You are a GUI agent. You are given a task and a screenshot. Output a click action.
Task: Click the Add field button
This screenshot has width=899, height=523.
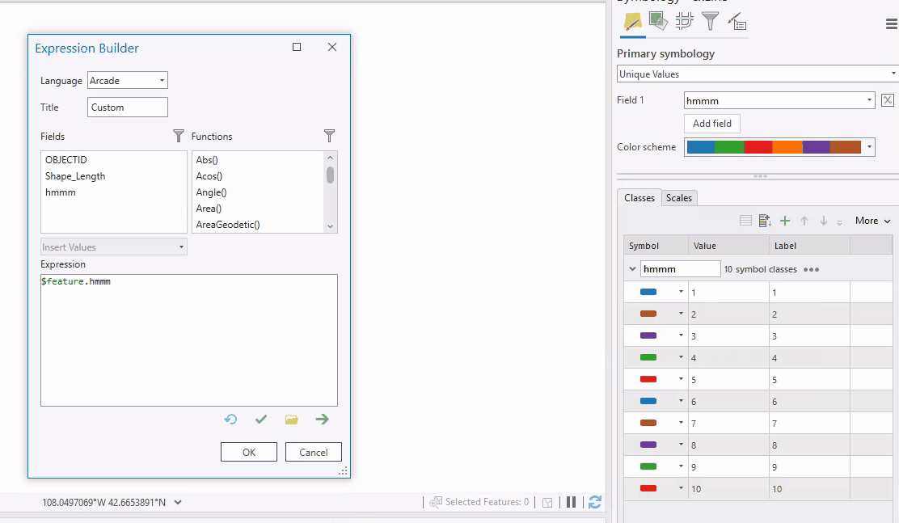point(712,124)
